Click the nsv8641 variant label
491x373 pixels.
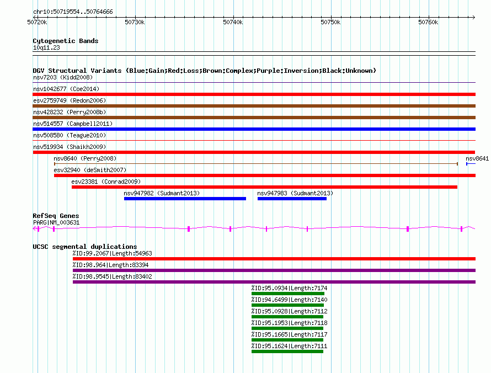click(477, 158)
